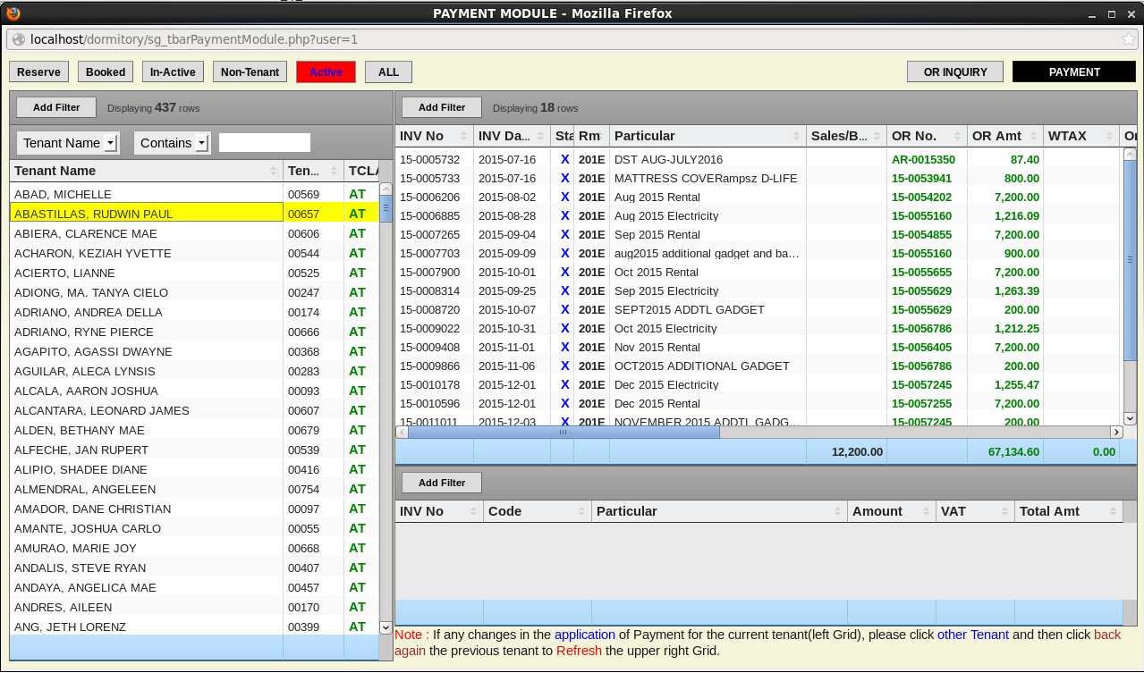This screenshot has height=673, width=1144.
Task: Show ALL tenants using the ALL button
Action: pos(388,72)
